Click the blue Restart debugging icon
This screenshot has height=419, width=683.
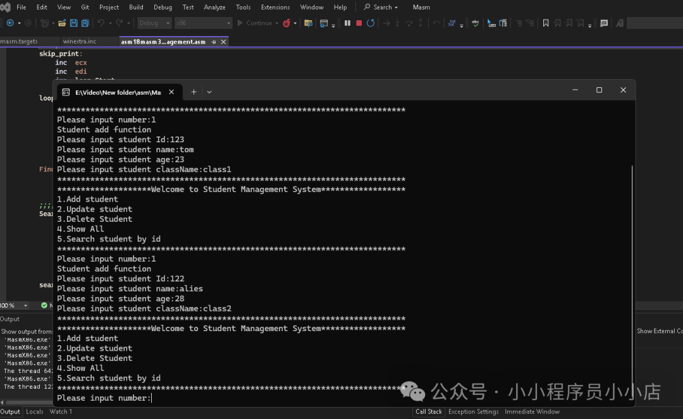pos(371,23)
